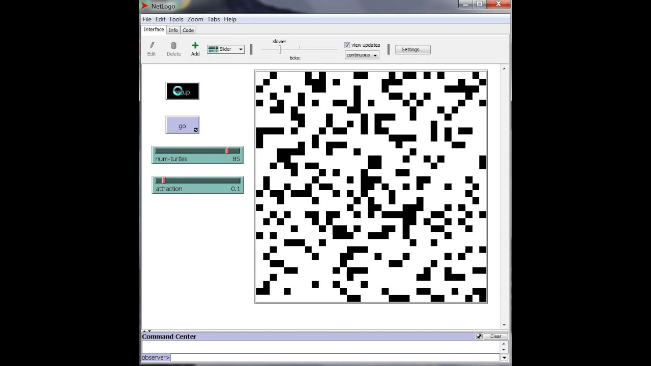The width and height of the screenshot is (651, 366).
Task: Click the green Add plus icon
Action: (x=195, y=46)
